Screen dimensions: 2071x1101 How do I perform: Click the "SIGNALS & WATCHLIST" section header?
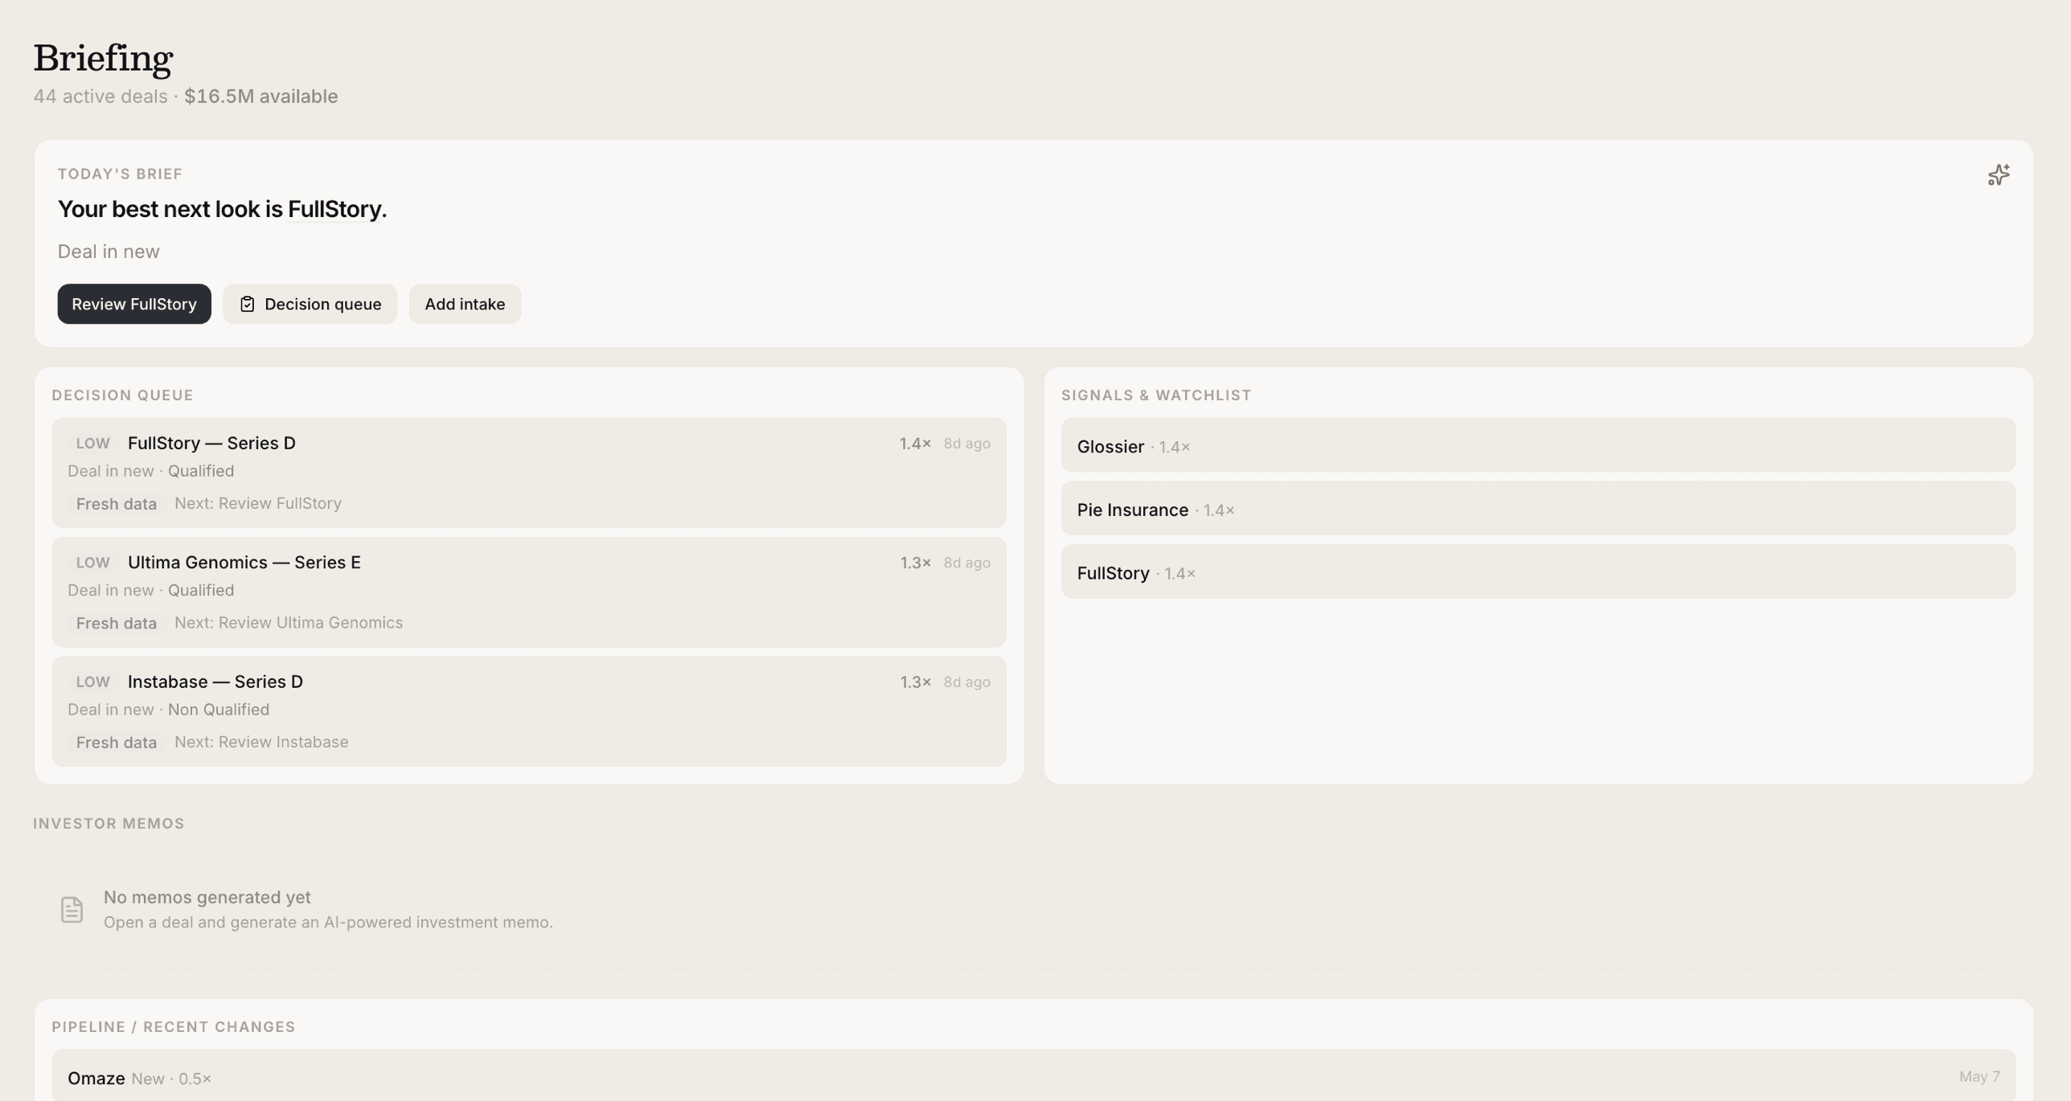(1156, 395)
